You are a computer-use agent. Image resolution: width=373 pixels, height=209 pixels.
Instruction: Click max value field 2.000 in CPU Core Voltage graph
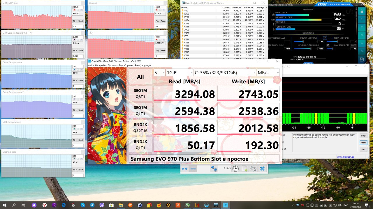click(78, 37)
